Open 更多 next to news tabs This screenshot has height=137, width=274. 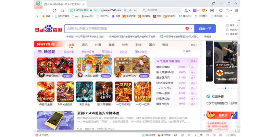click(194, 45)
